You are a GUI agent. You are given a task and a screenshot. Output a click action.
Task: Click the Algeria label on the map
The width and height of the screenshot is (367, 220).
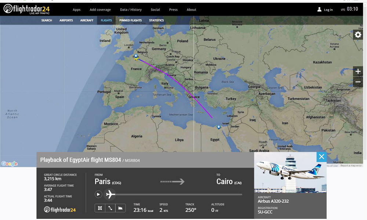click(137, 136)
